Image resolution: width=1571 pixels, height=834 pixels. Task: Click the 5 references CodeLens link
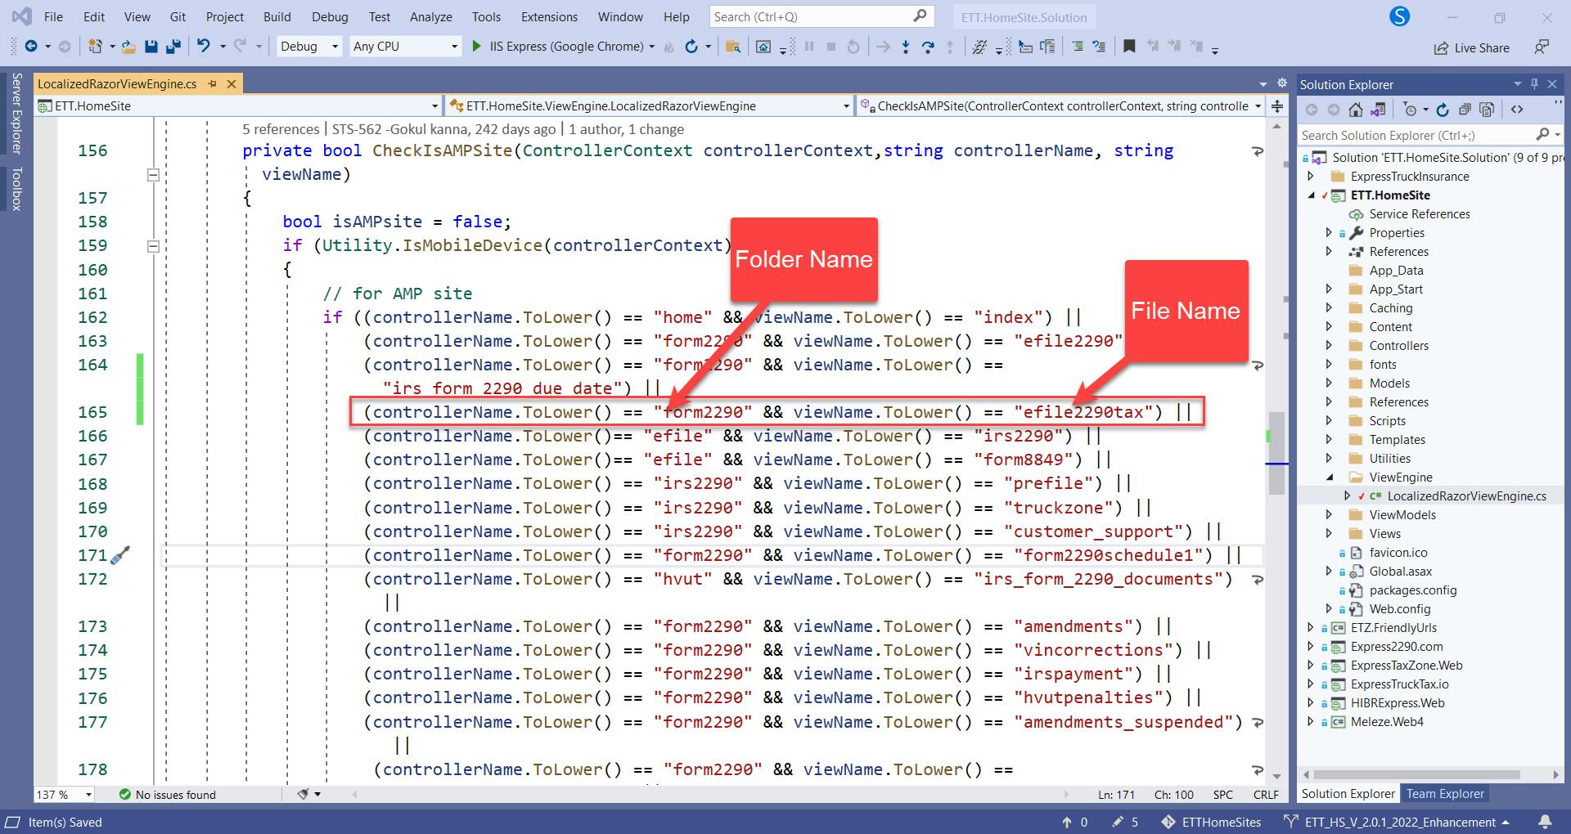coord(281,129)
